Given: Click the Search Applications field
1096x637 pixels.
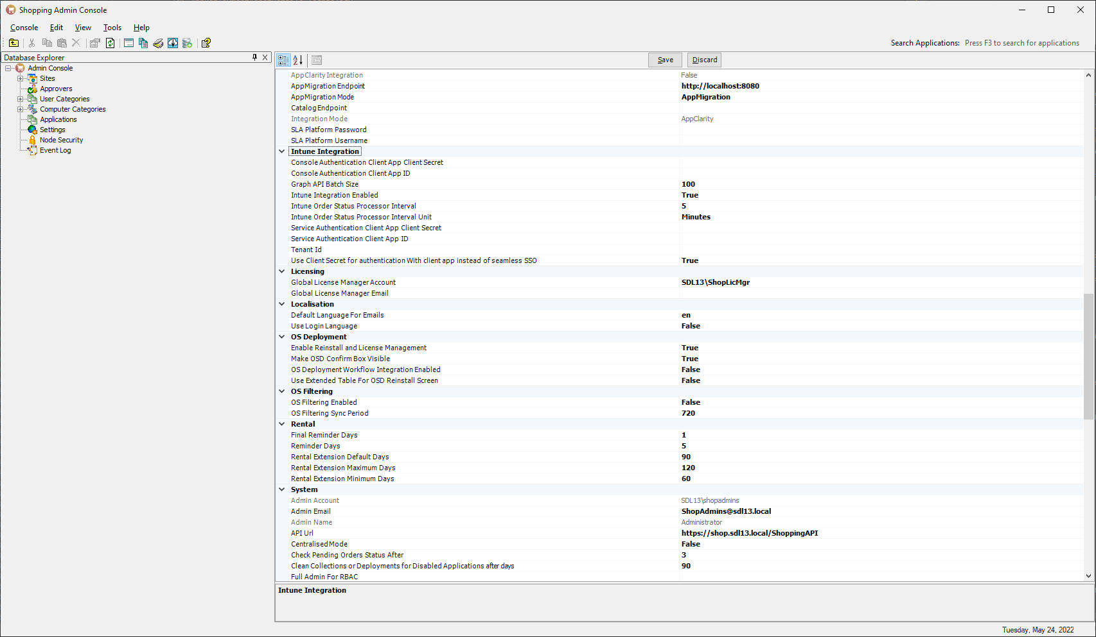Looking at the screenshot, I should 1021,43.
